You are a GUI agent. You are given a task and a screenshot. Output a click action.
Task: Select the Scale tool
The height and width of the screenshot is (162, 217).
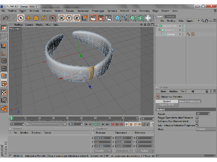click(x=36, y=18)
